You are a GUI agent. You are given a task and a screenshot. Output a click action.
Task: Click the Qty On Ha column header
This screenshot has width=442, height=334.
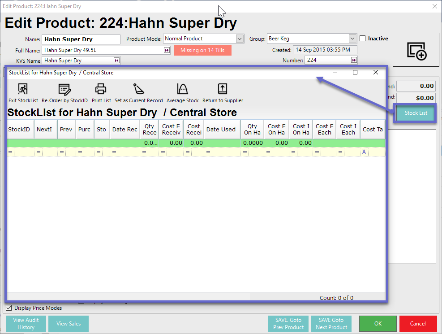click(252, 129)
